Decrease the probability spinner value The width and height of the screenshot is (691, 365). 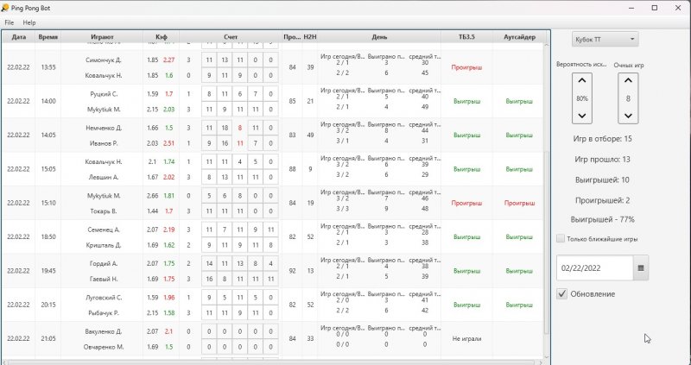(x=581, y=115)
